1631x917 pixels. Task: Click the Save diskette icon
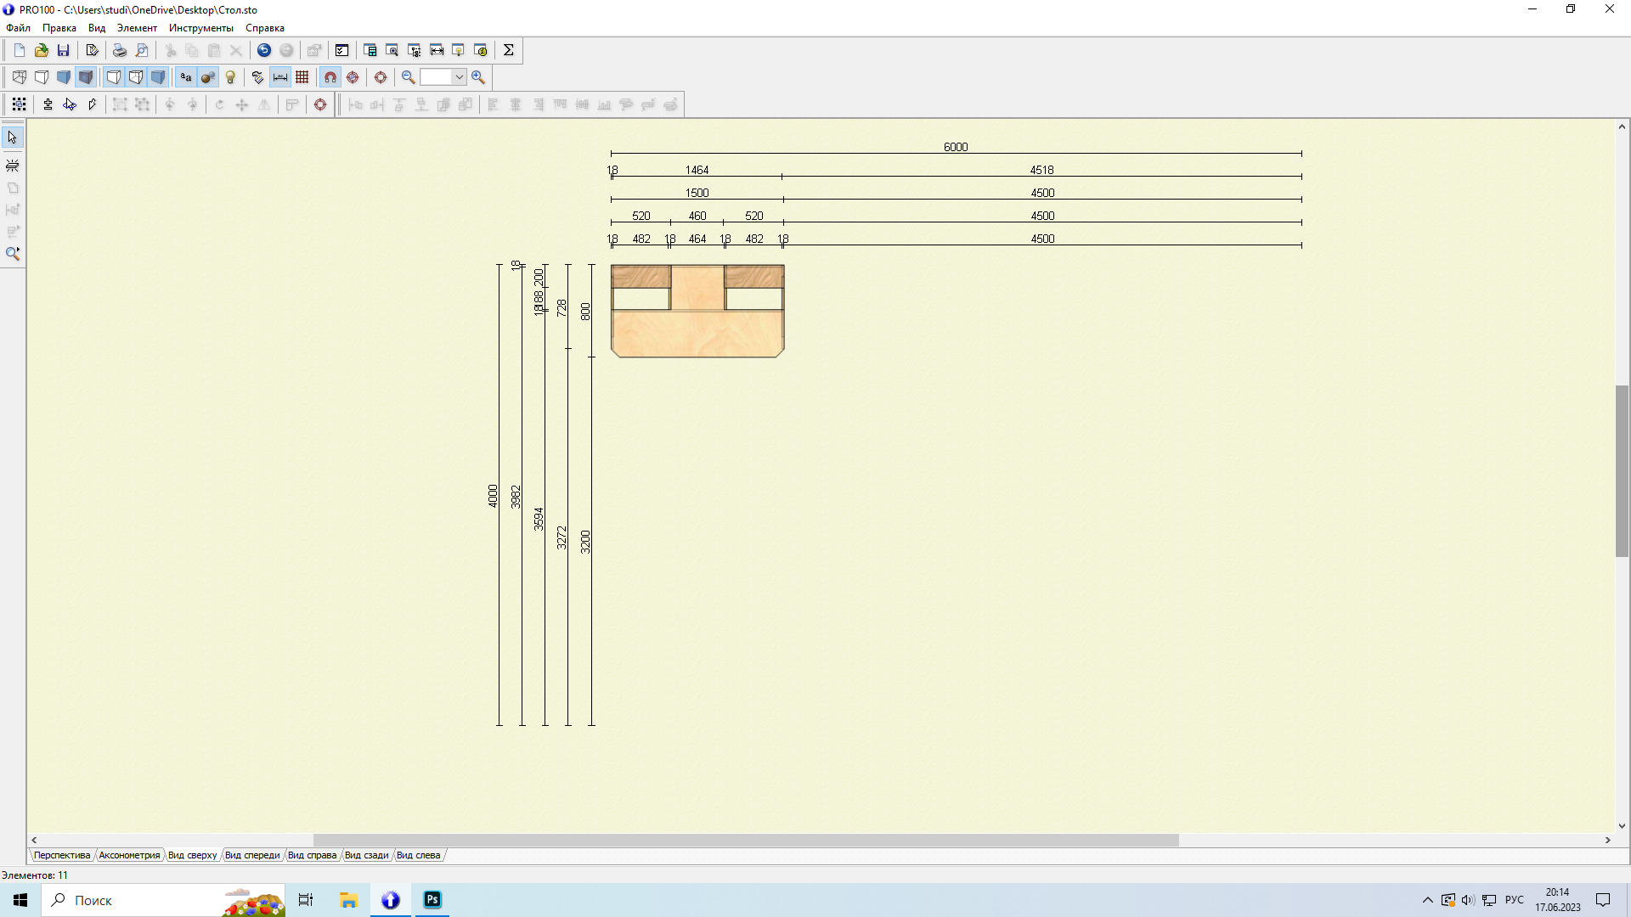coord(63,50)
